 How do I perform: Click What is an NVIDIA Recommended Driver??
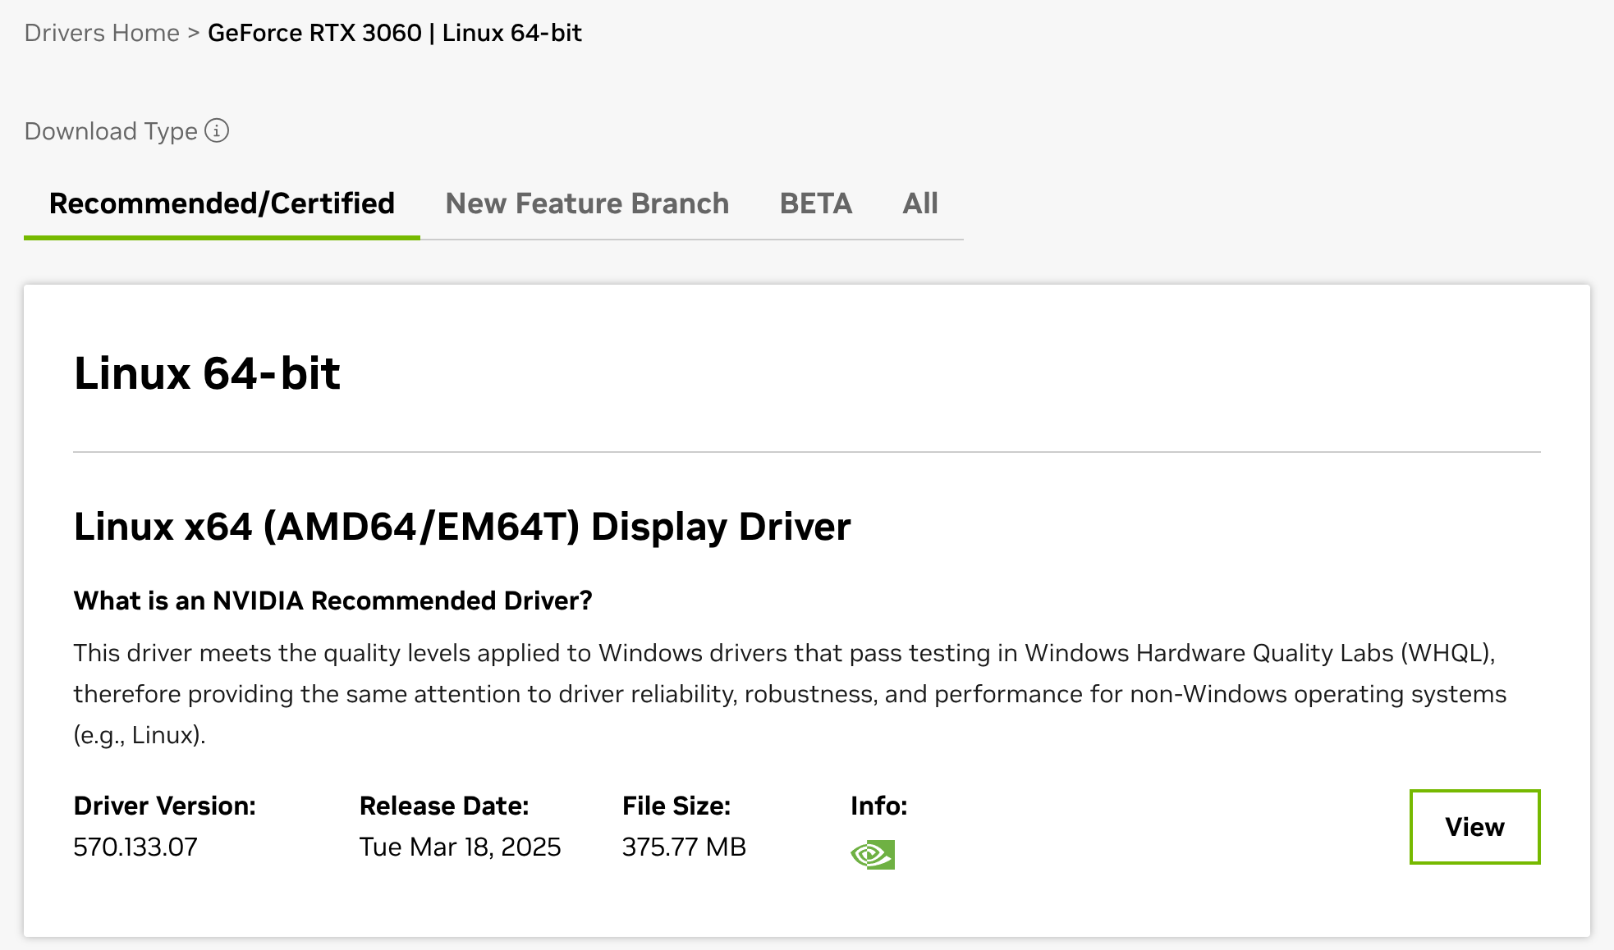[332, 601]
